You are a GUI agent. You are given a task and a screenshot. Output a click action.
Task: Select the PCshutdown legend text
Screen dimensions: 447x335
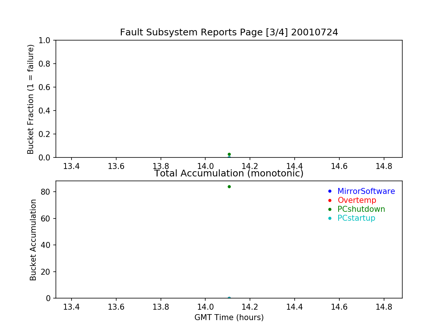click(361, 209)
